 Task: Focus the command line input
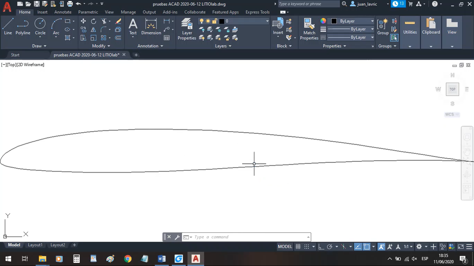(250, 237)
